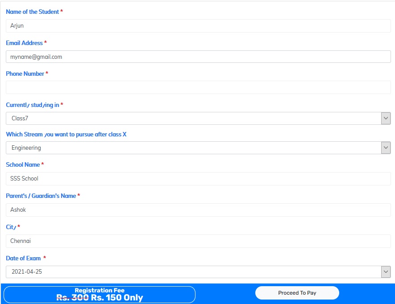This screenshot has height=304, width=395.
Task: Click the School Name field containing SSS School
Action: tap(198, 179)
